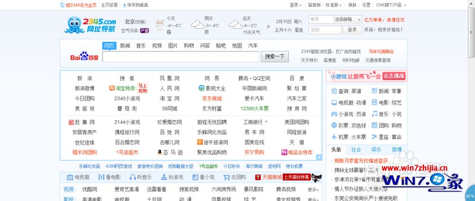Click the gamepad icon for 小游戏
The width and height of the screenshot is (475, 201).
(334, 114)
